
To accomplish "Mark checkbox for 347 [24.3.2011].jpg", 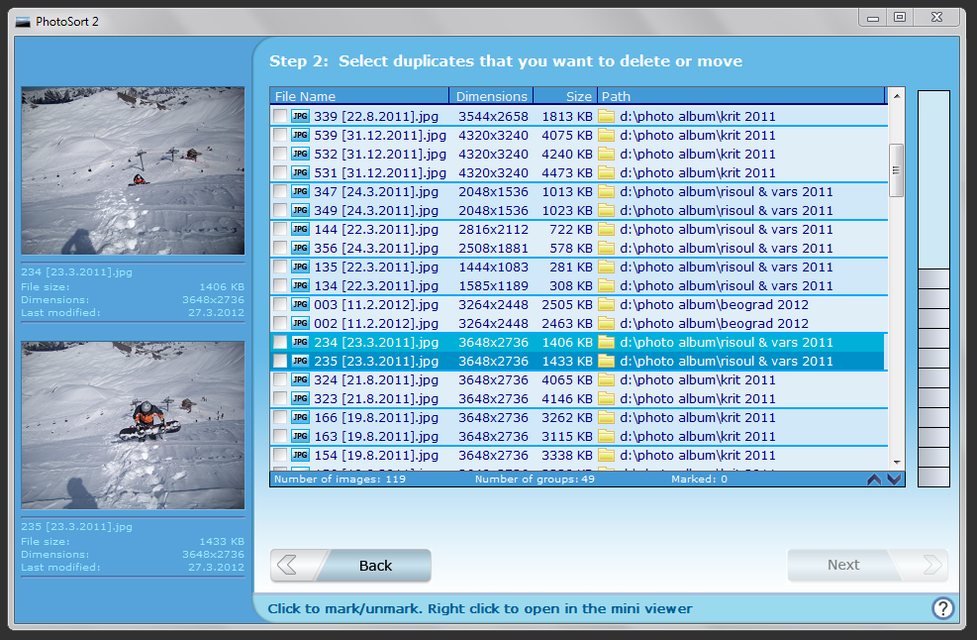I will (x=280, y=191).
